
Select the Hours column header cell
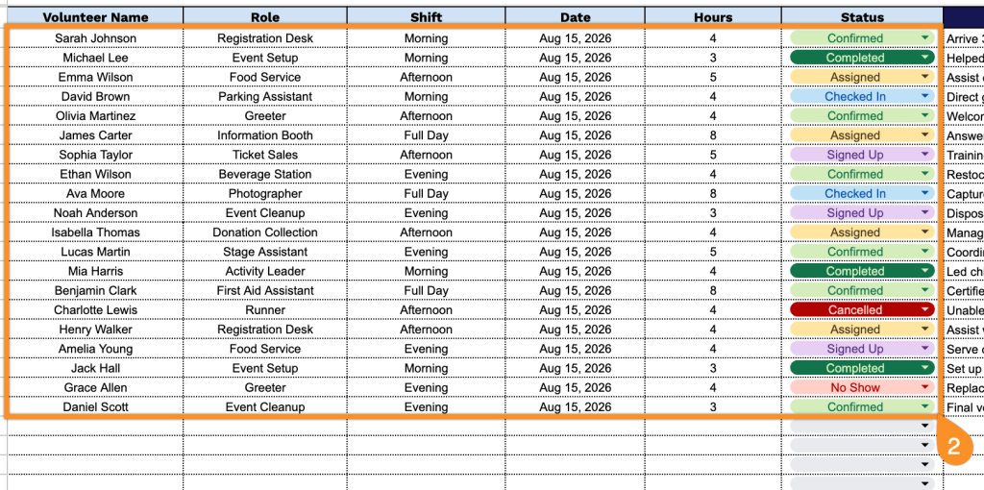point(713,17)
